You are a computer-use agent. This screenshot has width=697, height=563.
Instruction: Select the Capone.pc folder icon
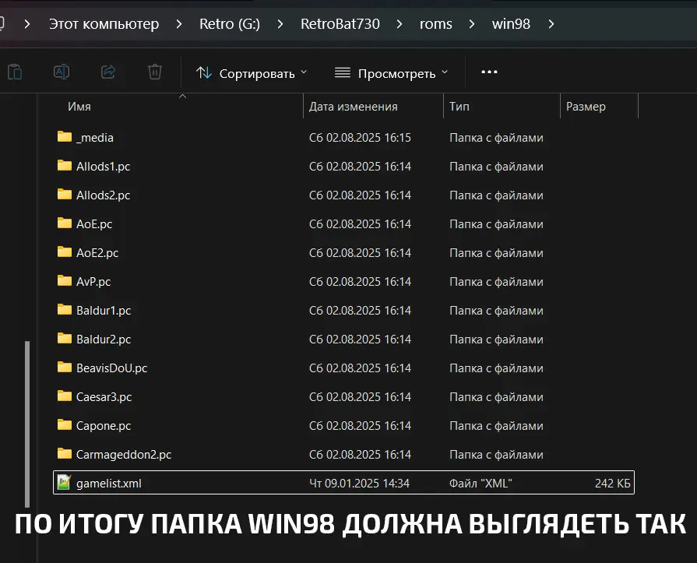[x=65, y=425]
